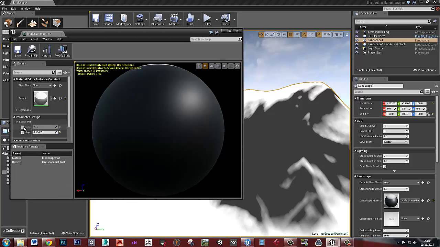Click the Windows Start button
This screenshot has width=440, height=247.
(5, 243)
